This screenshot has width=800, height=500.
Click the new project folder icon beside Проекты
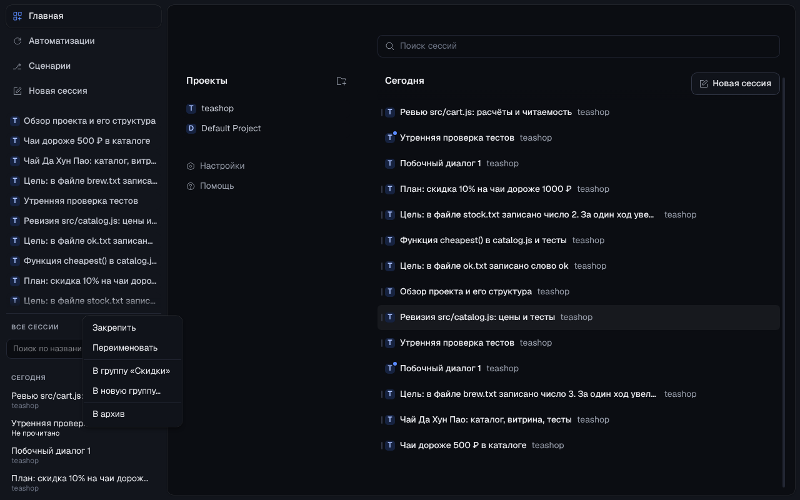coord(341,81)
